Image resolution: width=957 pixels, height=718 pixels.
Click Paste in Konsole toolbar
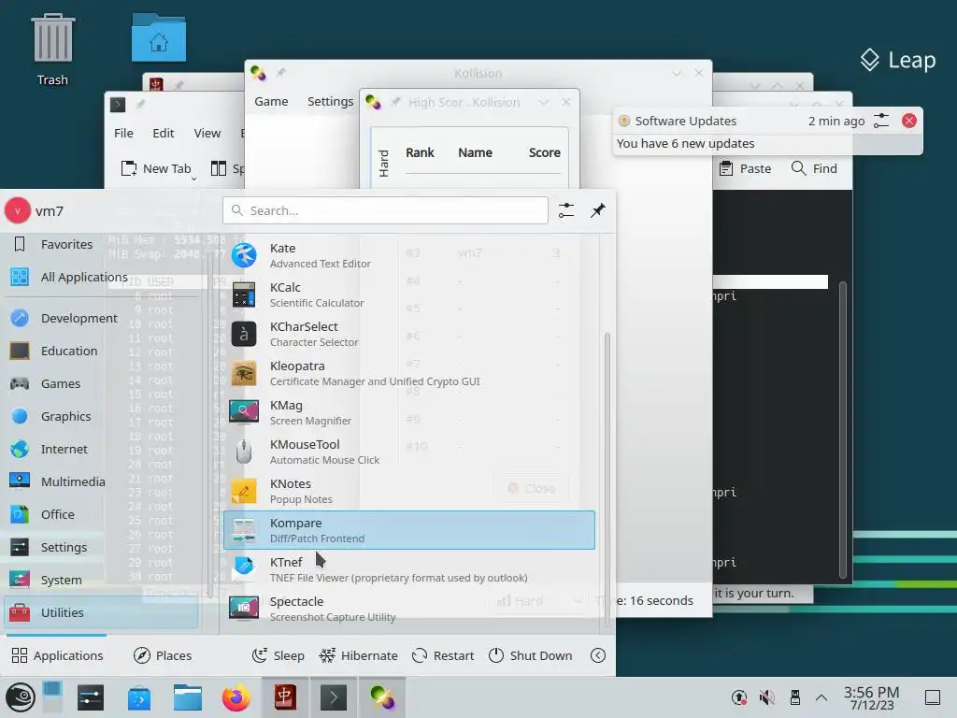pyautogui.click(x=745, y=168)
